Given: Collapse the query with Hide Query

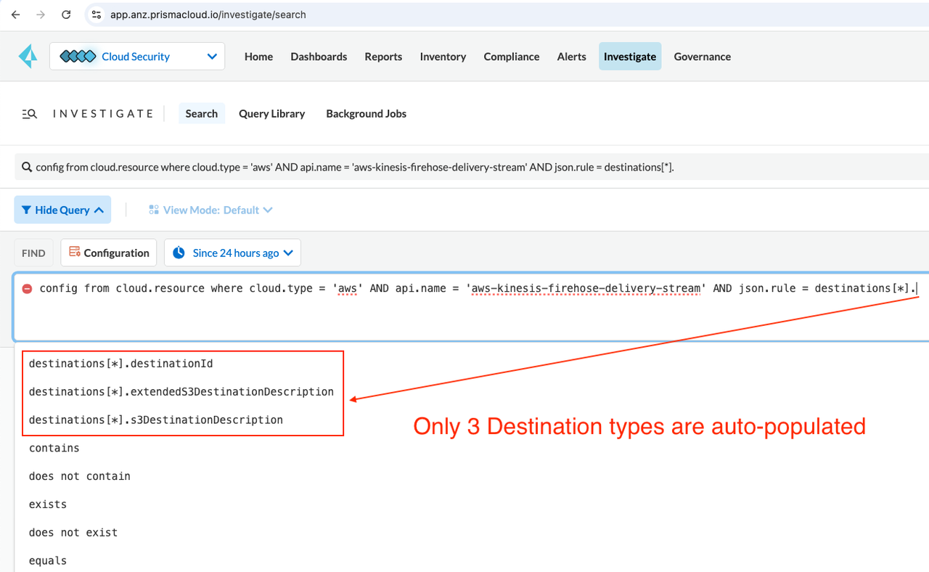Looking at the screenshot, I should 62,210.
